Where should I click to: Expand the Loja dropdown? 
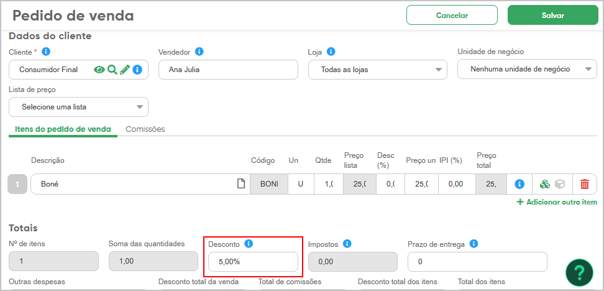click(378, 70)
